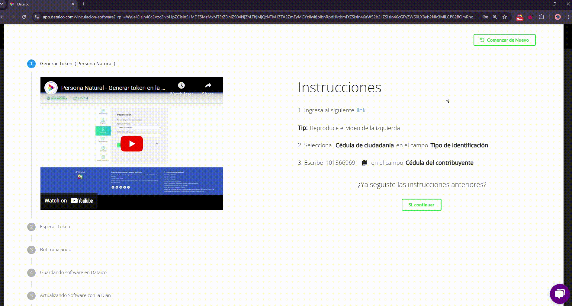Click the Si, continuar button
The image size is (572, 306).
(x=421, y=205)
